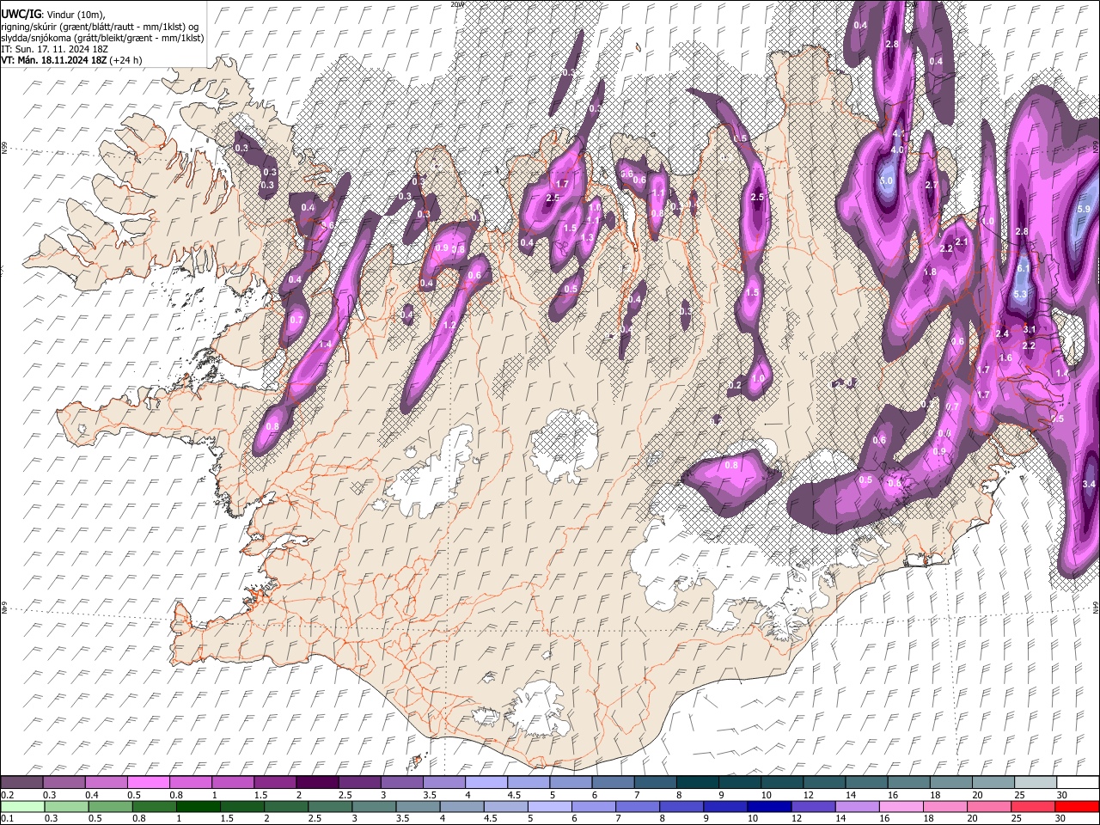Click the 'rigning/skúrir (grænt/blátt/rautt - mm/1klst) og' line
Viewport: 1100px width, 825px height.
[101, 27]
